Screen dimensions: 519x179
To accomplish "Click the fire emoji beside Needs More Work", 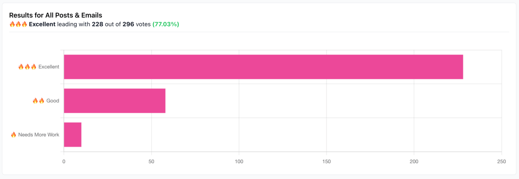I will click(x=14, y=134).
